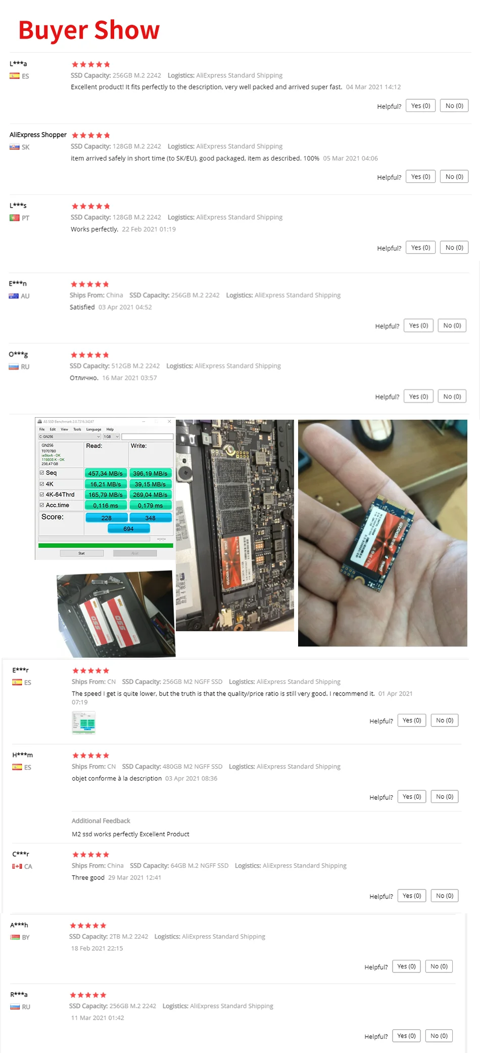480x1053 pixels.
Task: Open the Language menu in AS SSD Benchmark
Action: tap(93, 429)
